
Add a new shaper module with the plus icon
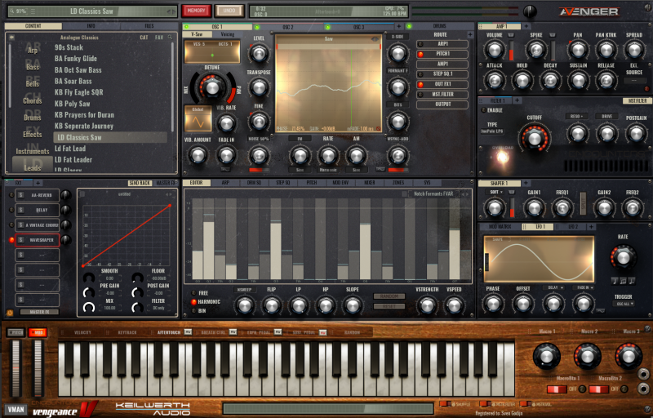pos(526,183)
